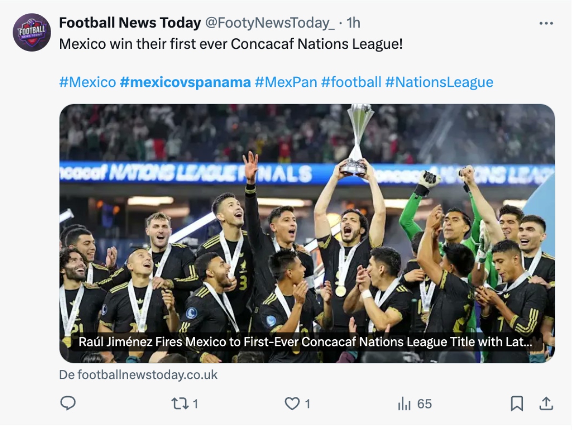Share the tweet via the upload icon
This screenshot has width=574, height=430.
(x=546, y=404)
